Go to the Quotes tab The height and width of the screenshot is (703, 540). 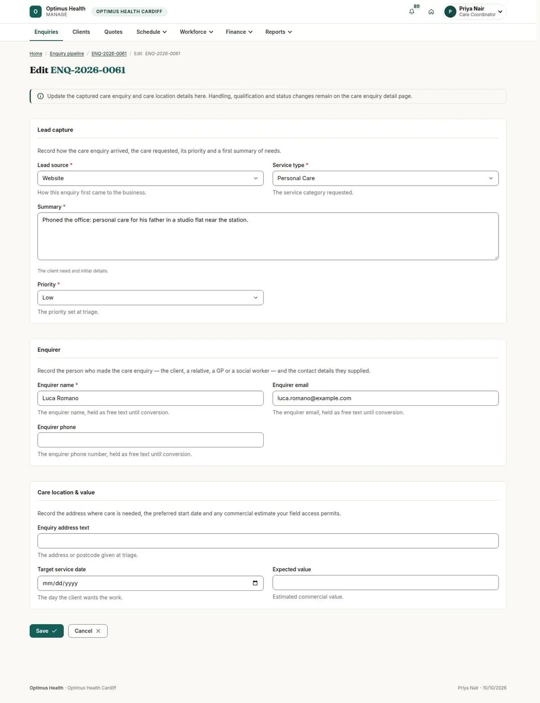113,32
